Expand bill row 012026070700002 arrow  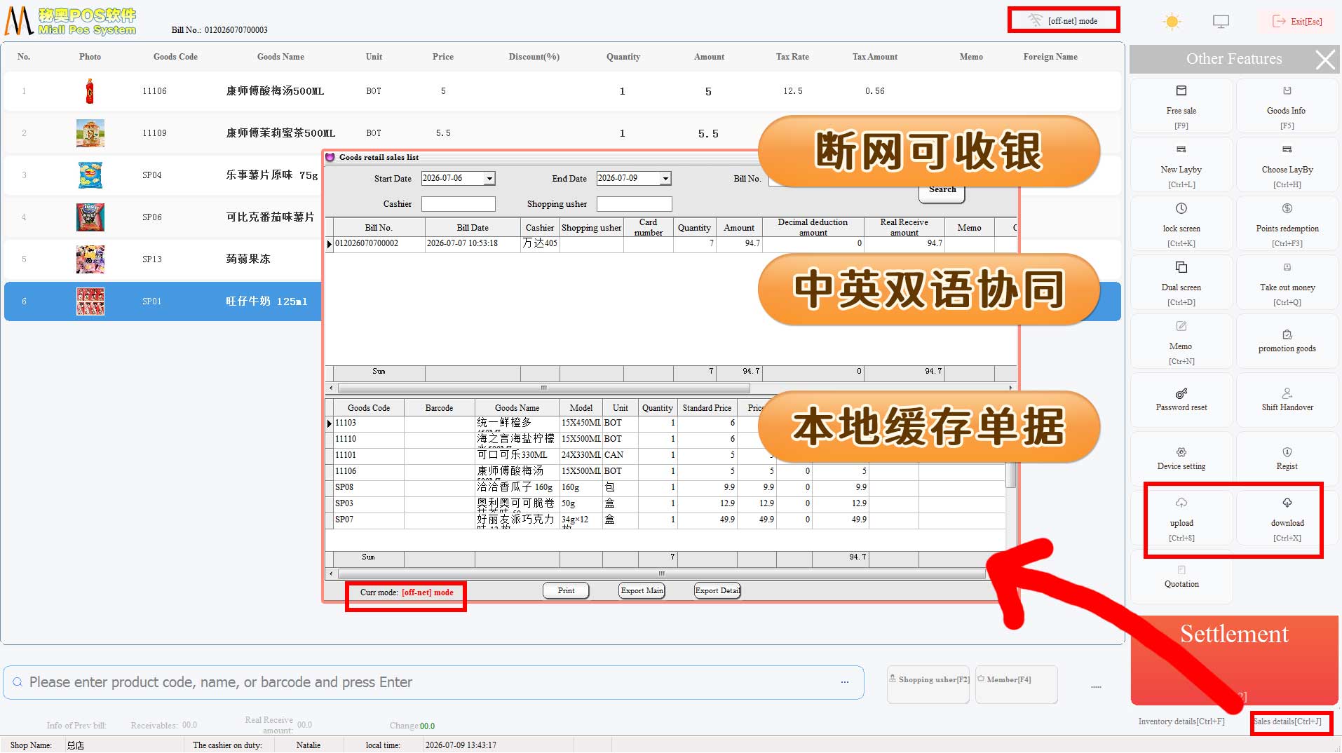[x=330, y=244]
